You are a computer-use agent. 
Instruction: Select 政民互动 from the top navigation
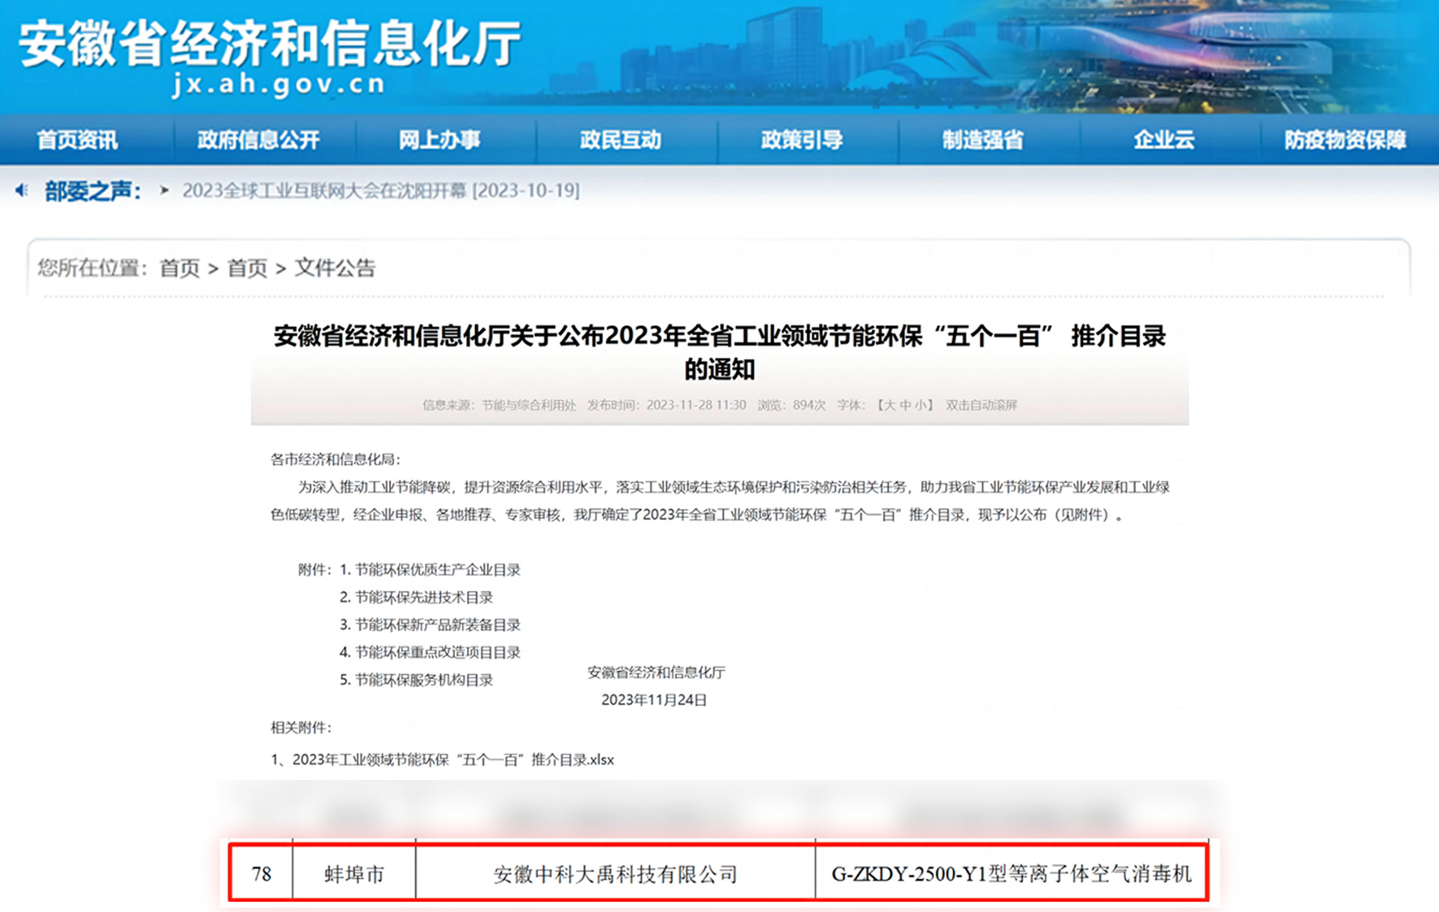(620, 140)
